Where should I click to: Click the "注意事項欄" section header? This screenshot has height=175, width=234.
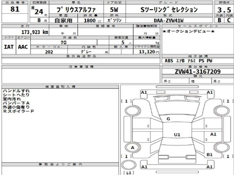(x=81, y=67)
